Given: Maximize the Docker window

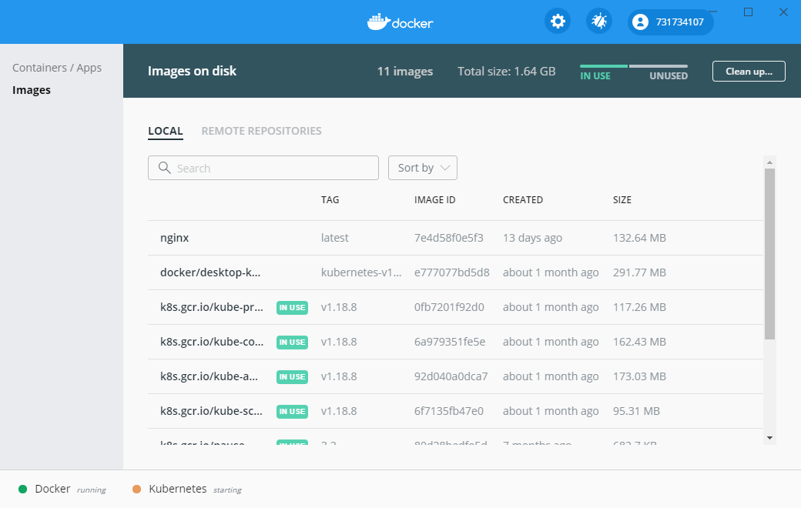Looking at the screenshot, I should click(x=748, y=12).
